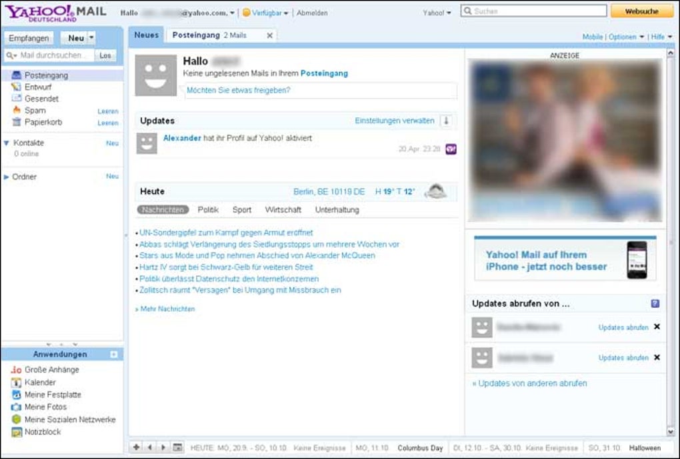The image size is (680, 459).
Task: Select the Wirtschaft news category
Action: pyautogui.click(x=283, y=210)
